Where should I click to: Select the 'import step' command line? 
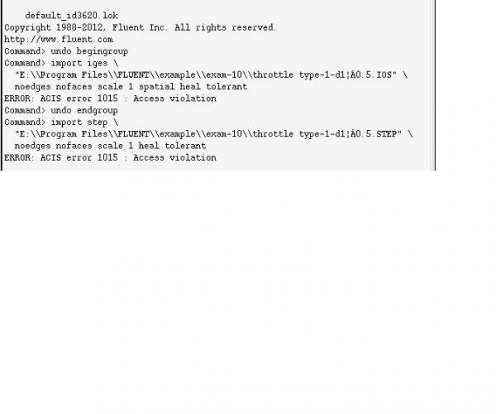pyautogui.click(x=61, y=123)
